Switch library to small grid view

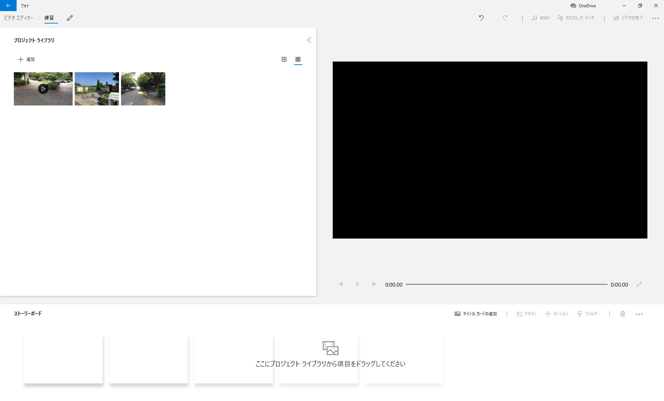coord(298,59)
